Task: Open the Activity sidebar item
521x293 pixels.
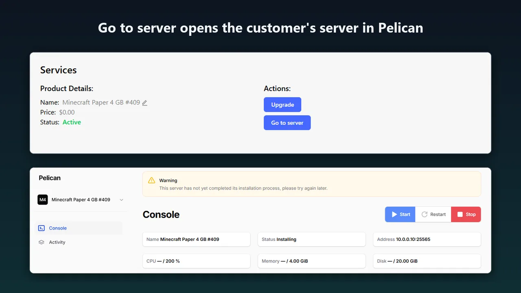Action: [x=79, y=242]
